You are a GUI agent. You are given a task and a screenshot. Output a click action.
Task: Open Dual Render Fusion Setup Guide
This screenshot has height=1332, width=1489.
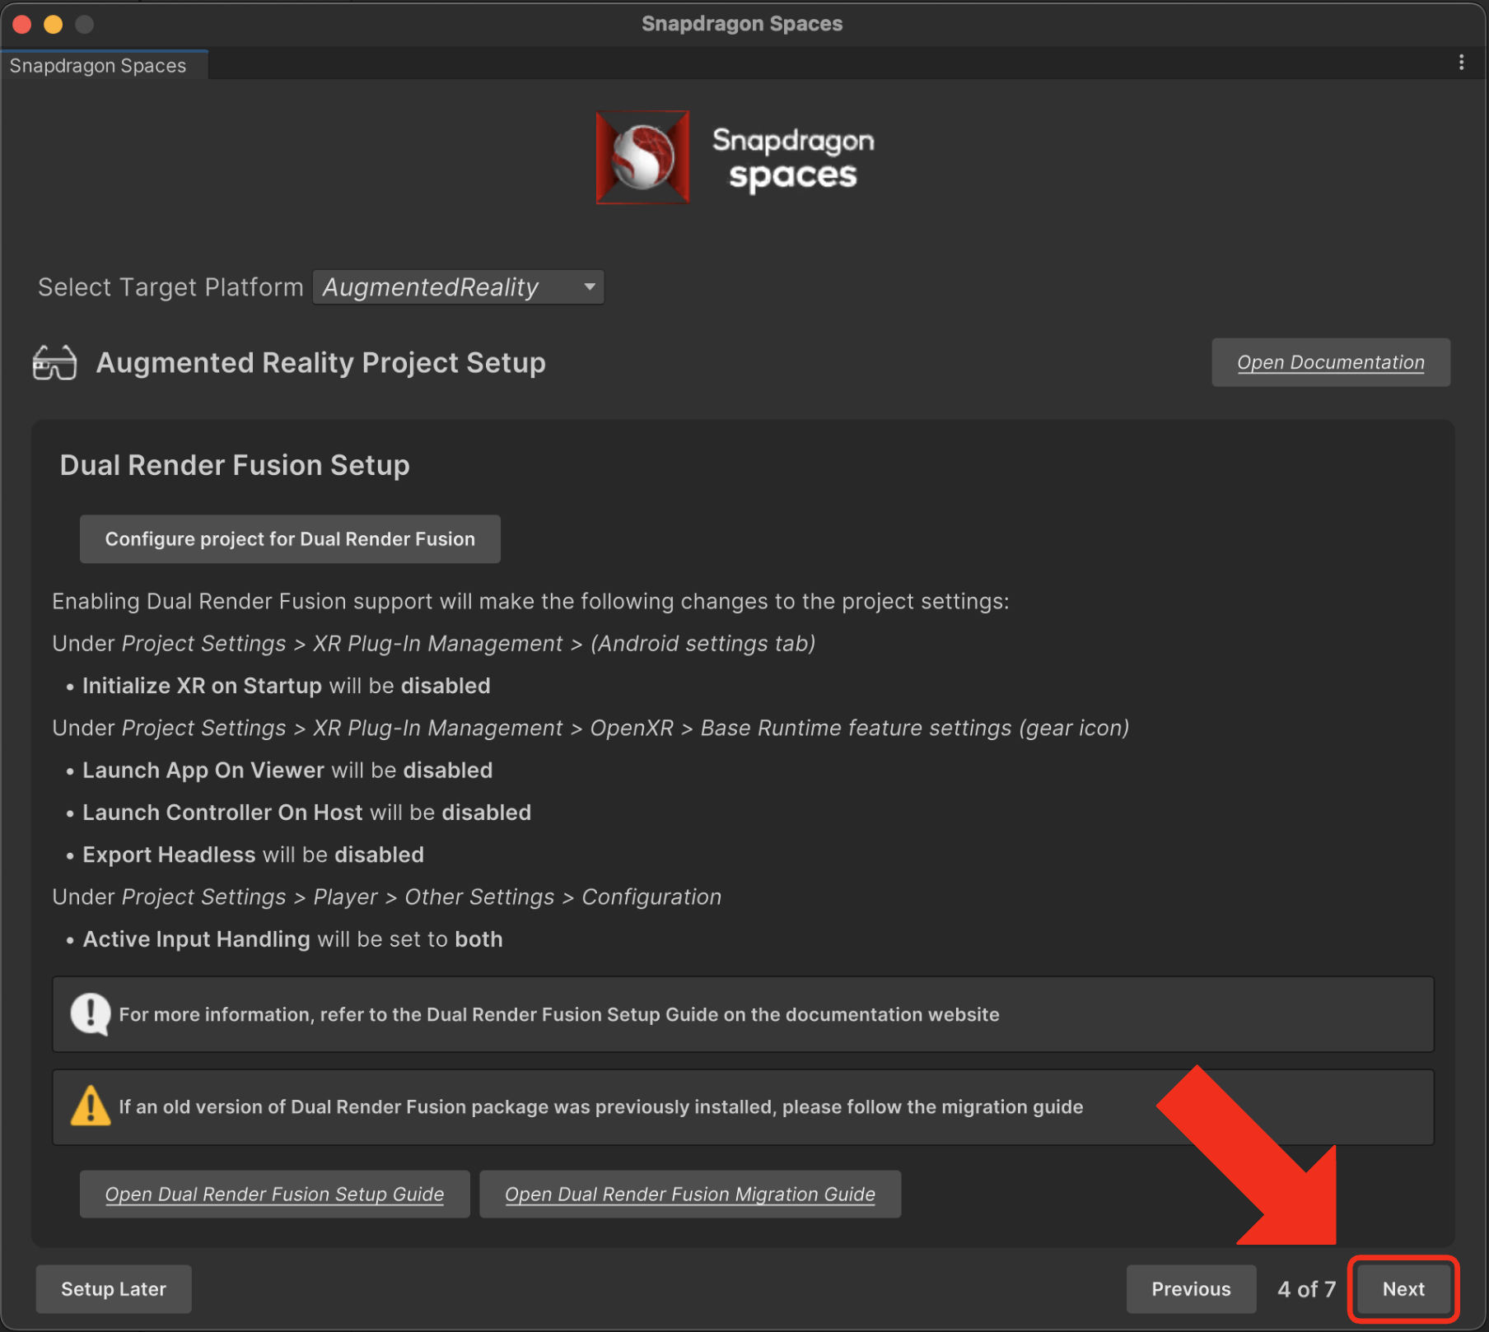tap(274, 1194)
